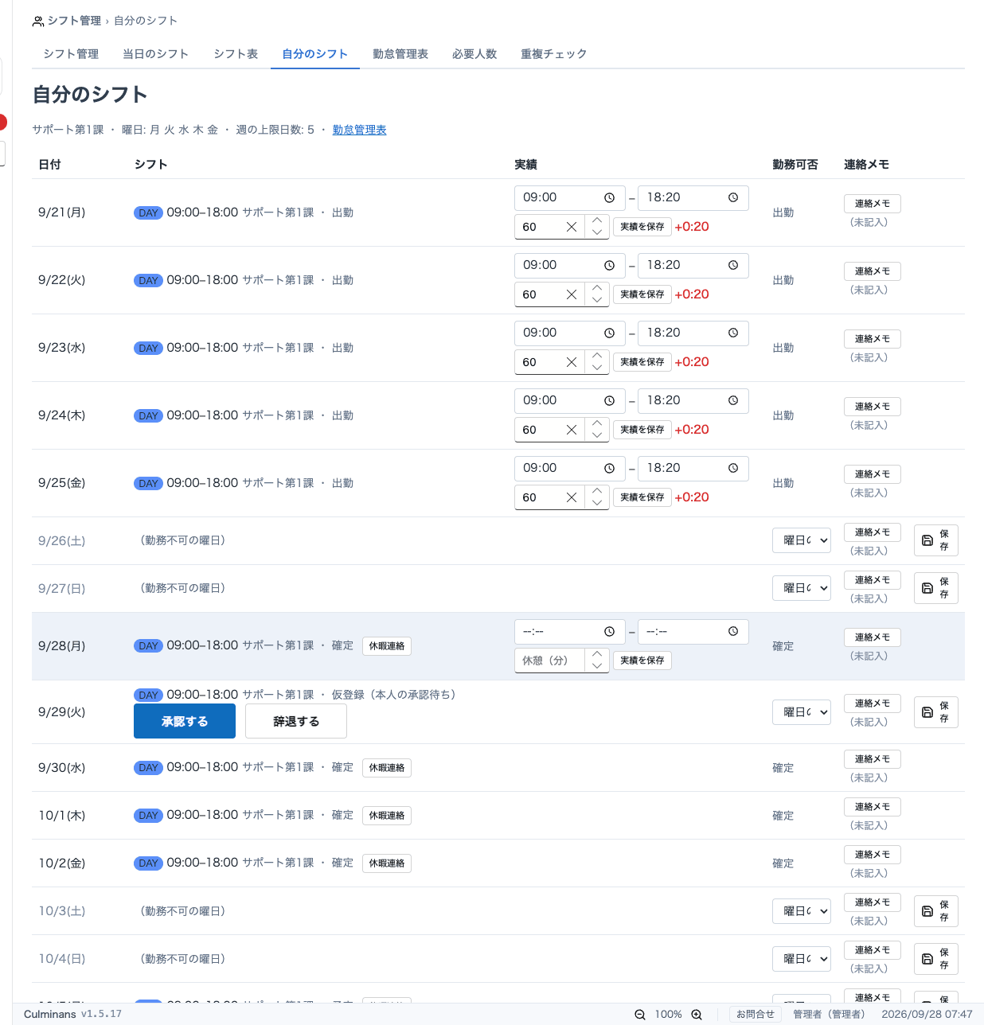Click the シフト管理 breadcrumb text
This screenshot has width=984, height=1025.
(x=75, y=21)
